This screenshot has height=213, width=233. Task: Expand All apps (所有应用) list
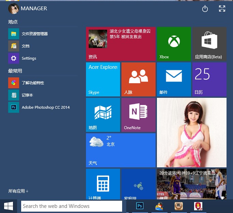click(x=18, y=191)
